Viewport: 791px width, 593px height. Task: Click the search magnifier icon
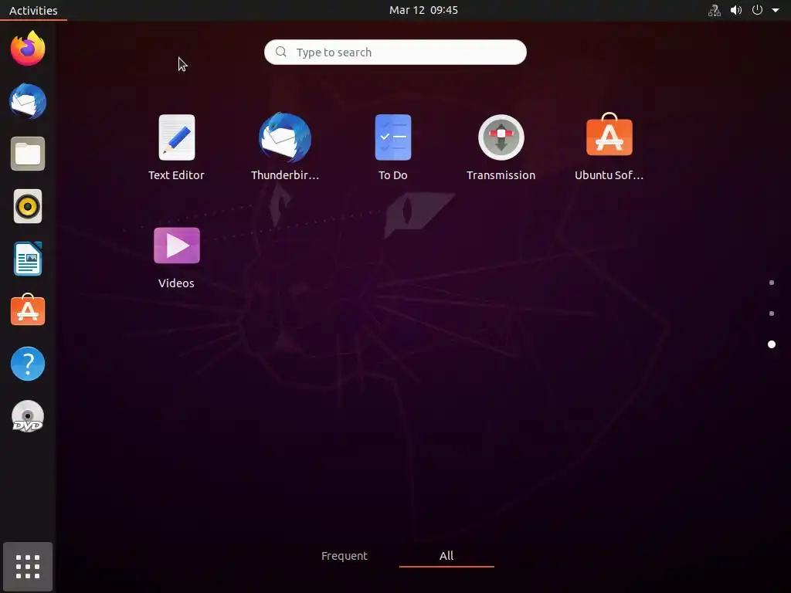(x=281, y=52)
